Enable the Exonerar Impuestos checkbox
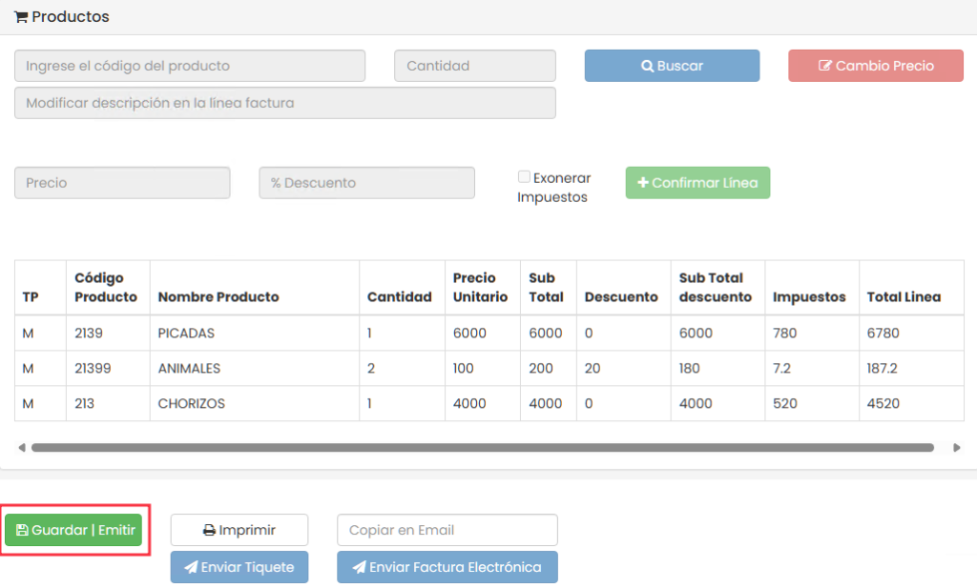Viewport: 977px width, 588px height. [x=524, y=177]
